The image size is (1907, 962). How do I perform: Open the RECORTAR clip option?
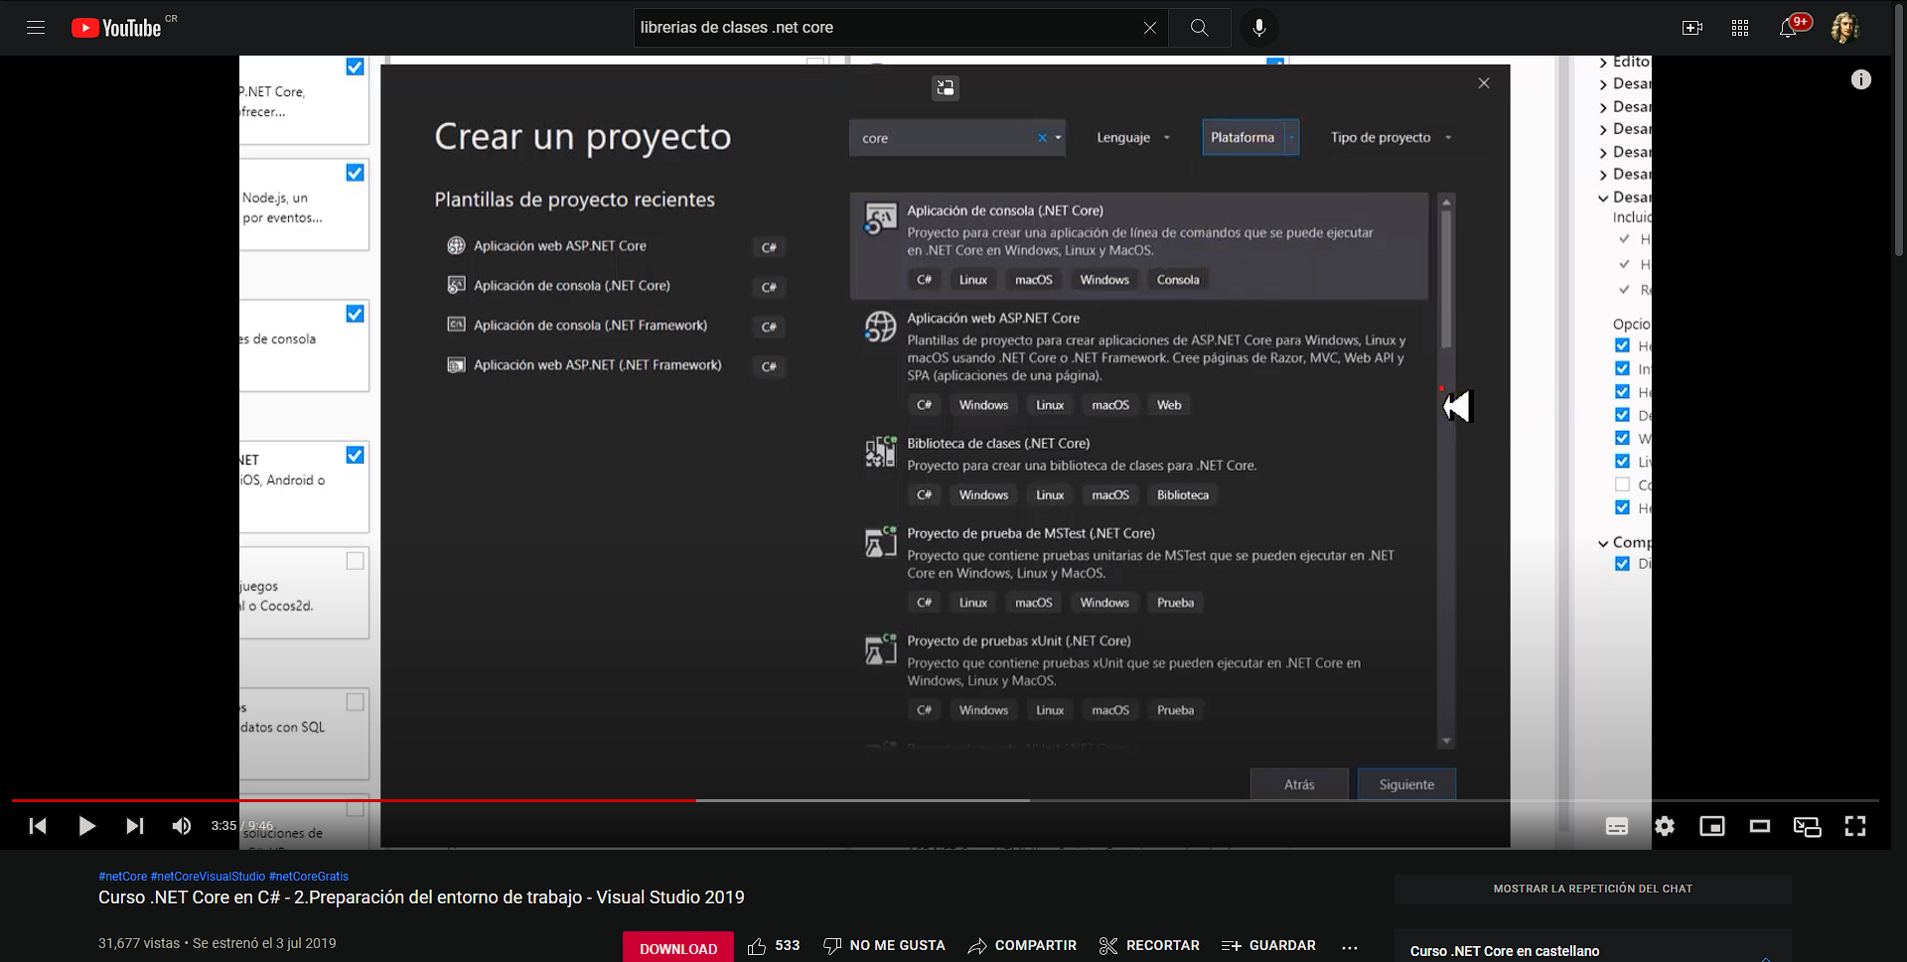pos(1149,946)
